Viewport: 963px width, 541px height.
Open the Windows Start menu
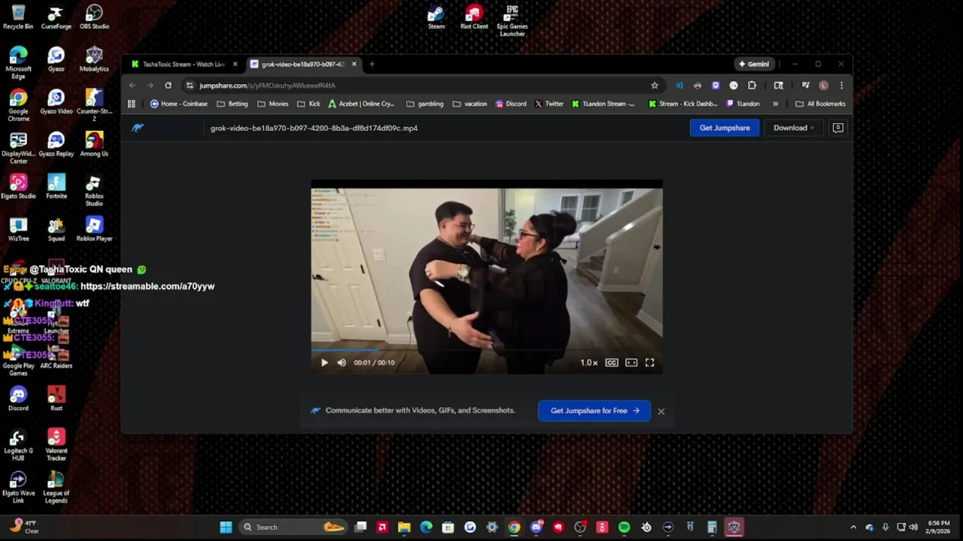coord(226,527)
